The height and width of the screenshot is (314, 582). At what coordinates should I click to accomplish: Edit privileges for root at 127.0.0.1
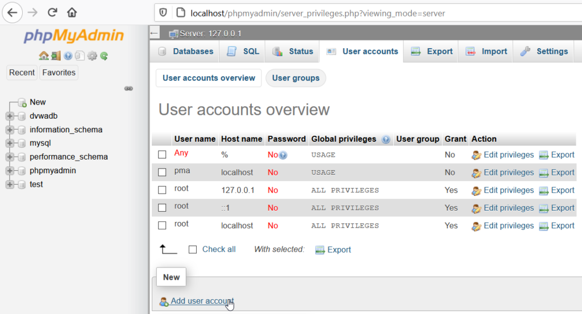point(502,191)
